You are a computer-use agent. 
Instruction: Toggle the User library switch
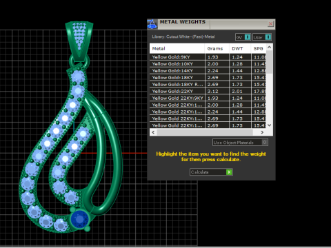[262, 37]
